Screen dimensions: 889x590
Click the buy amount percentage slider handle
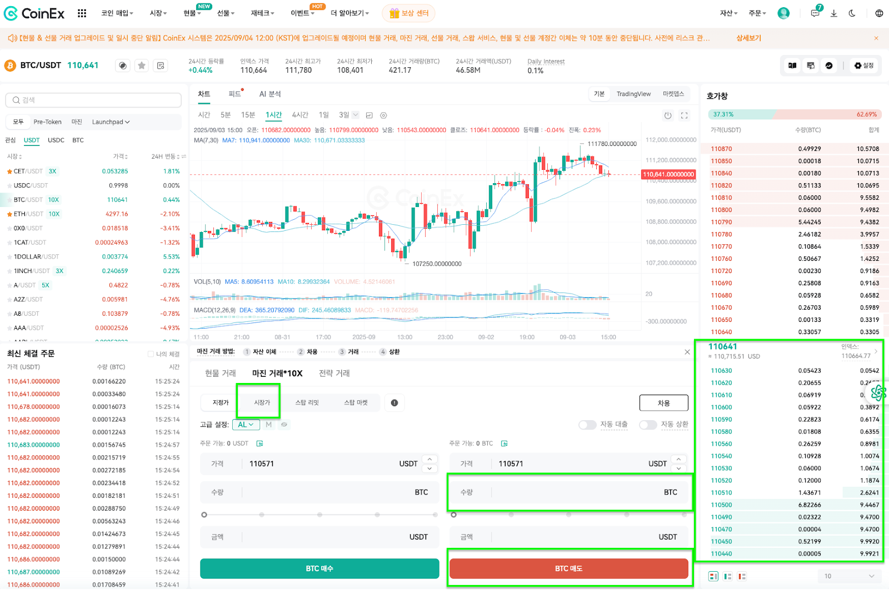point(204,515)
